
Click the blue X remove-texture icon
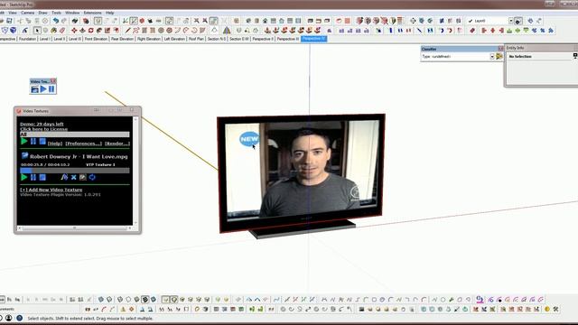[x=74, y=177]
